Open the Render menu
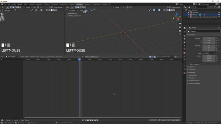Screen dimensions: 221x124 [x=14, y=4]
